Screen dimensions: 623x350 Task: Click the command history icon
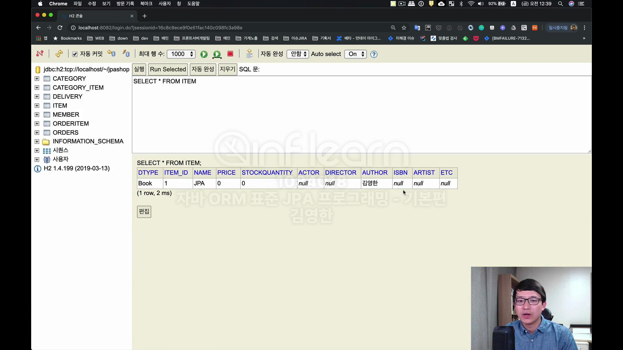(249, 53)
